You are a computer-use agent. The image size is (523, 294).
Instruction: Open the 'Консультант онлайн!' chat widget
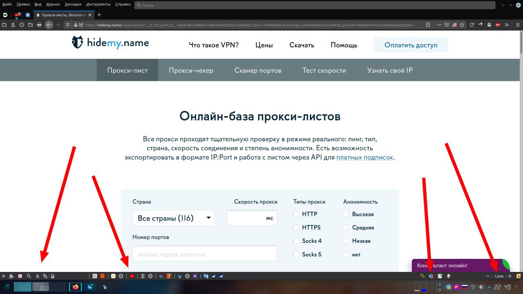pyautogui.click(x=460, y=265)
